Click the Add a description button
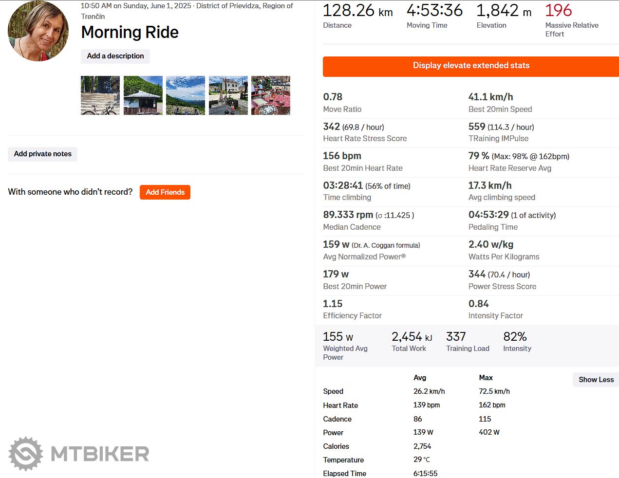The image size is (619, 478). (x=115, y=56)
